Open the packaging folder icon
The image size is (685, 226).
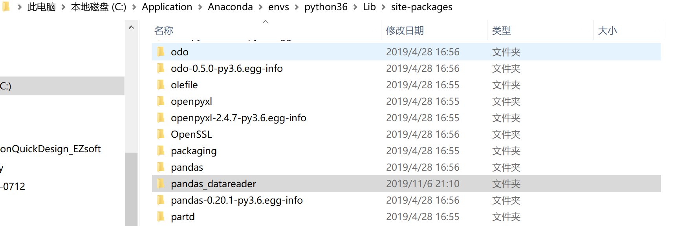161,150
